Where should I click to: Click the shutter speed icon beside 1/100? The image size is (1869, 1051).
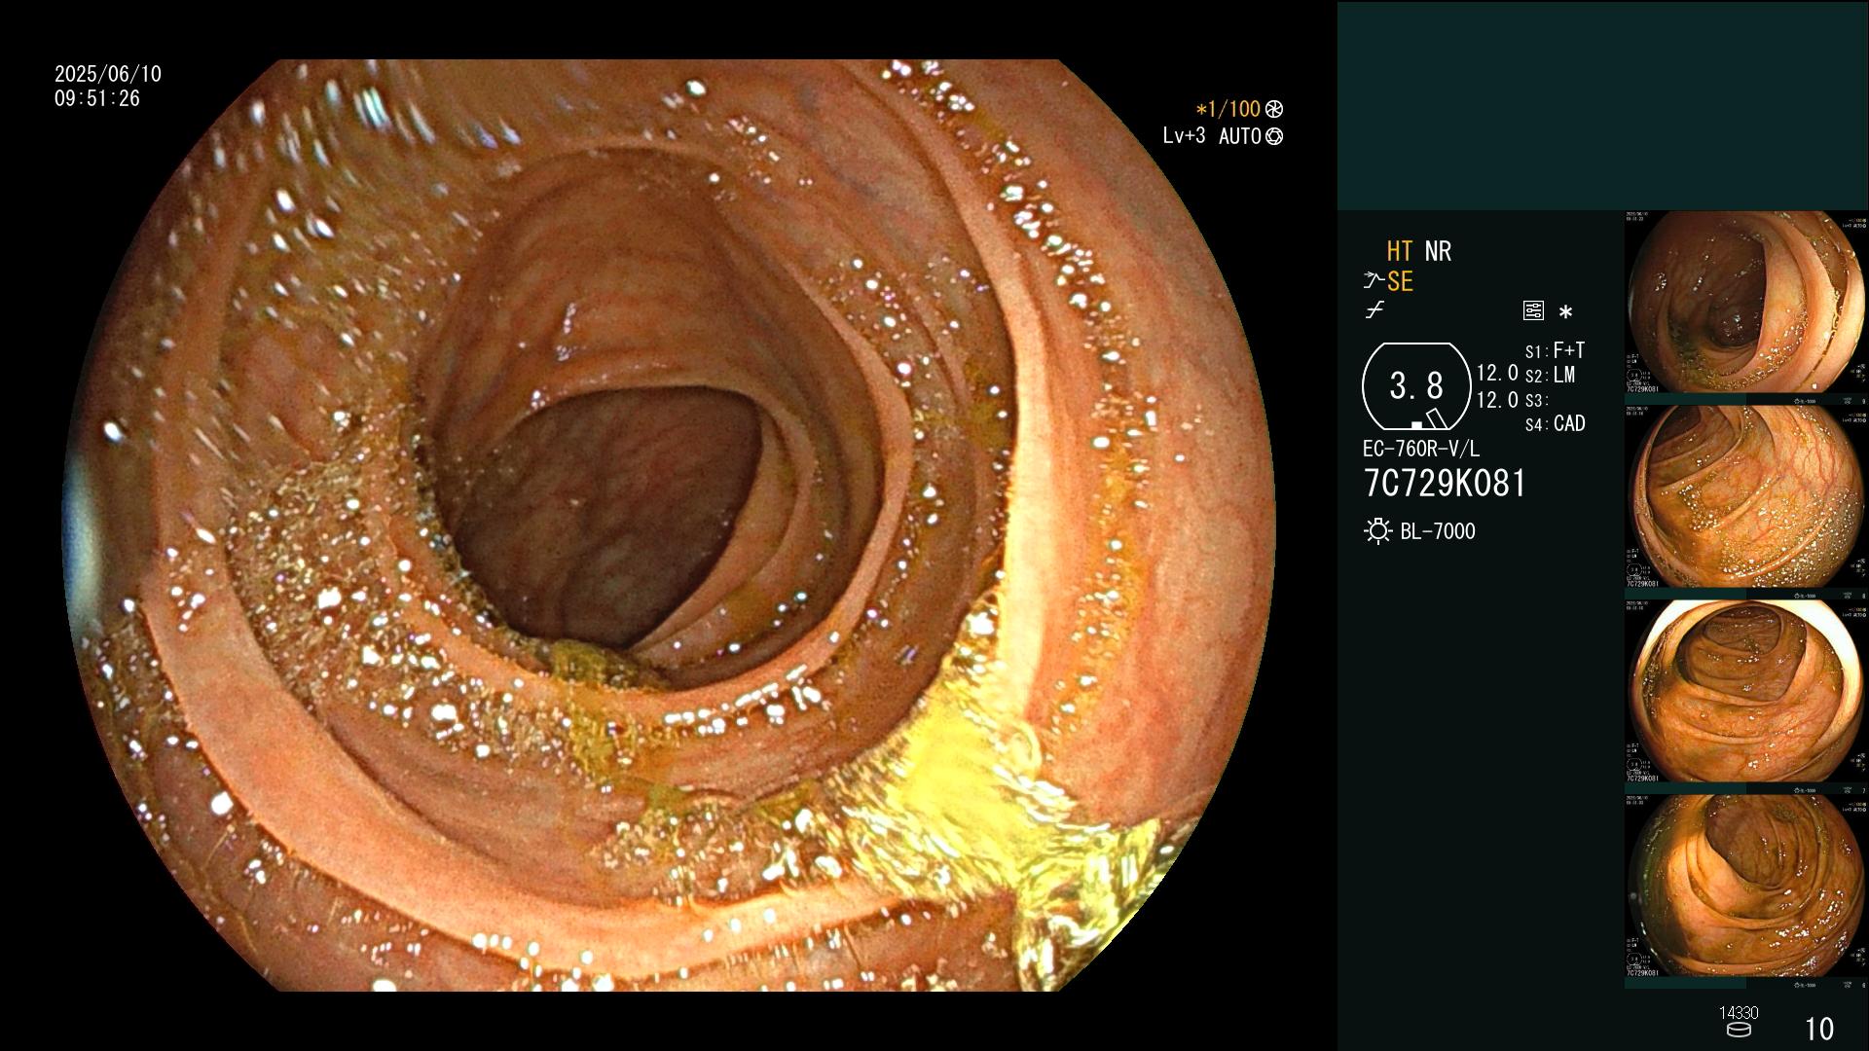[1274, 109]
